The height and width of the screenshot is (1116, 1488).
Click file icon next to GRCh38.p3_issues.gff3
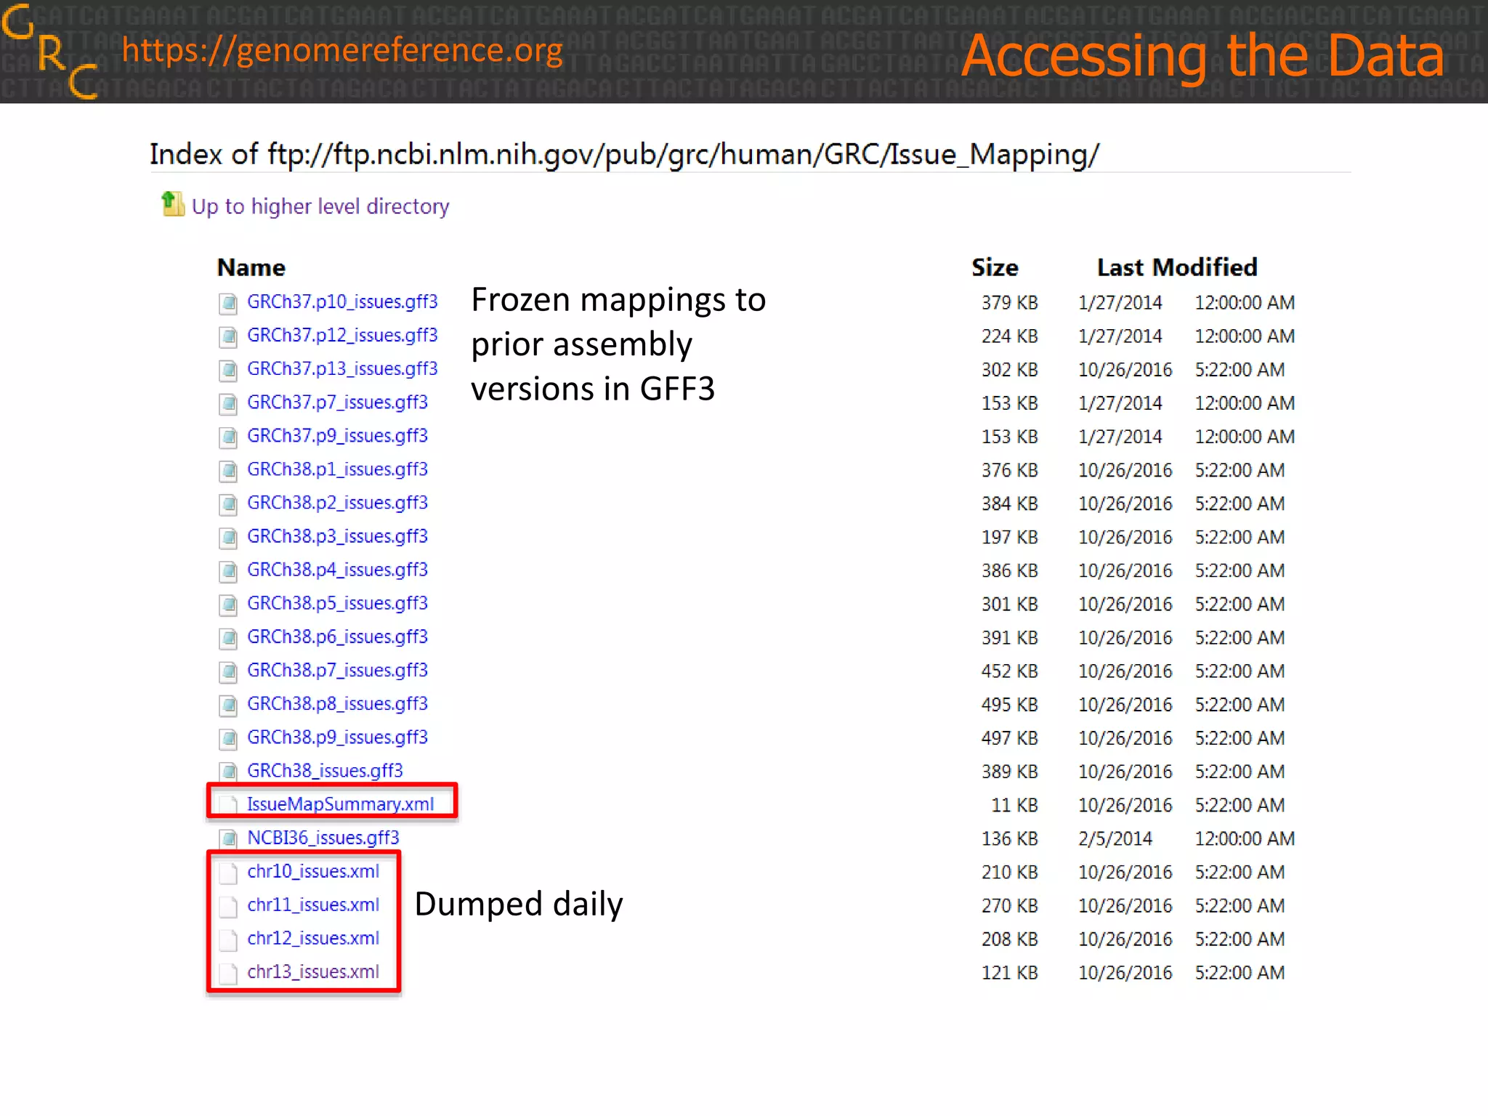[x=228, y=537]
